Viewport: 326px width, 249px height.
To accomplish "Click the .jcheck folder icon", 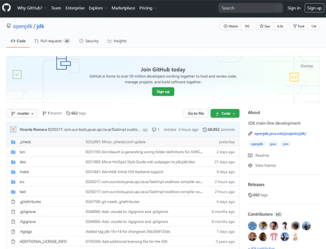I will [13, 142].
